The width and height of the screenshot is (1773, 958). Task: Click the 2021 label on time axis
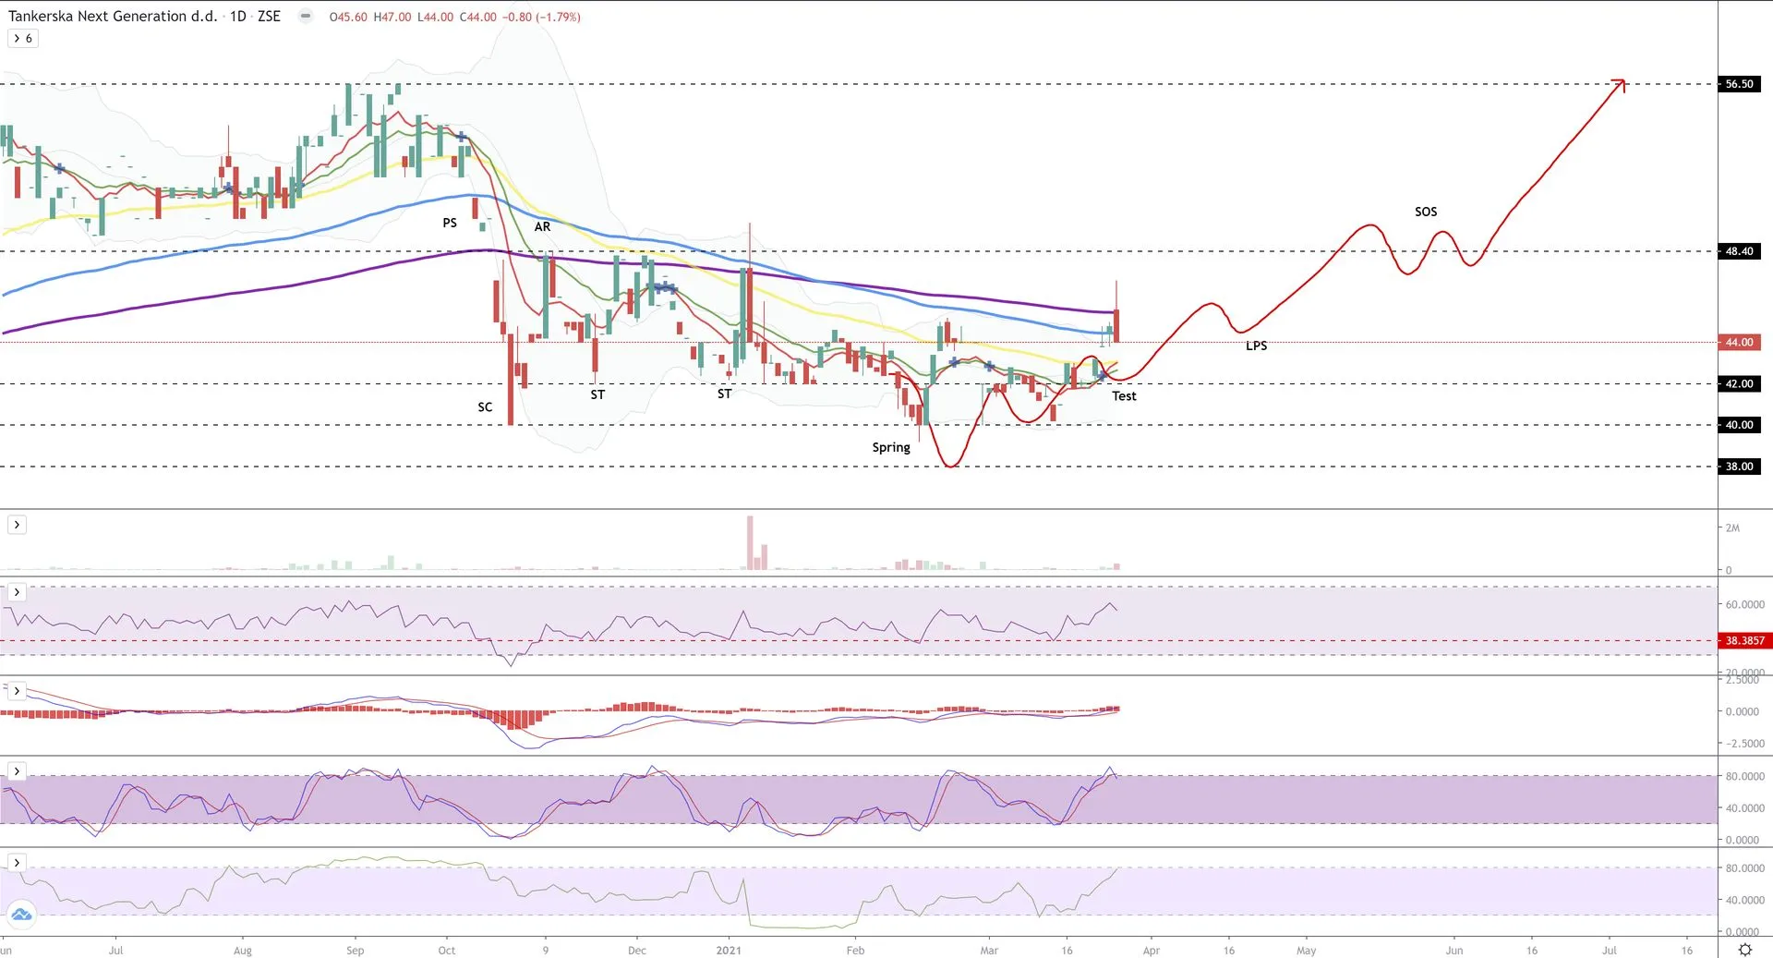click(729, 950)
